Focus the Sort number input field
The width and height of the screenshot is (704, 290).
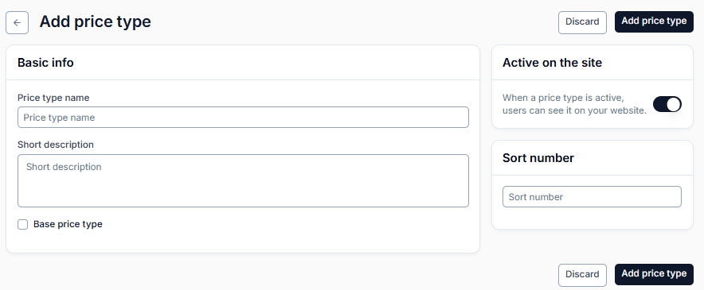592,197
